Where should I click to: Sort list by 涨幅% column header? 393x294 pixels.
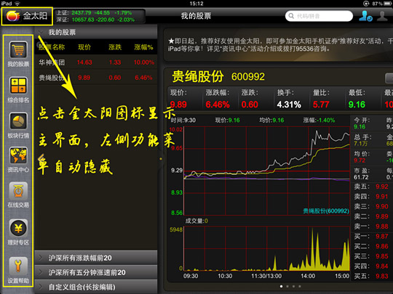143,47
